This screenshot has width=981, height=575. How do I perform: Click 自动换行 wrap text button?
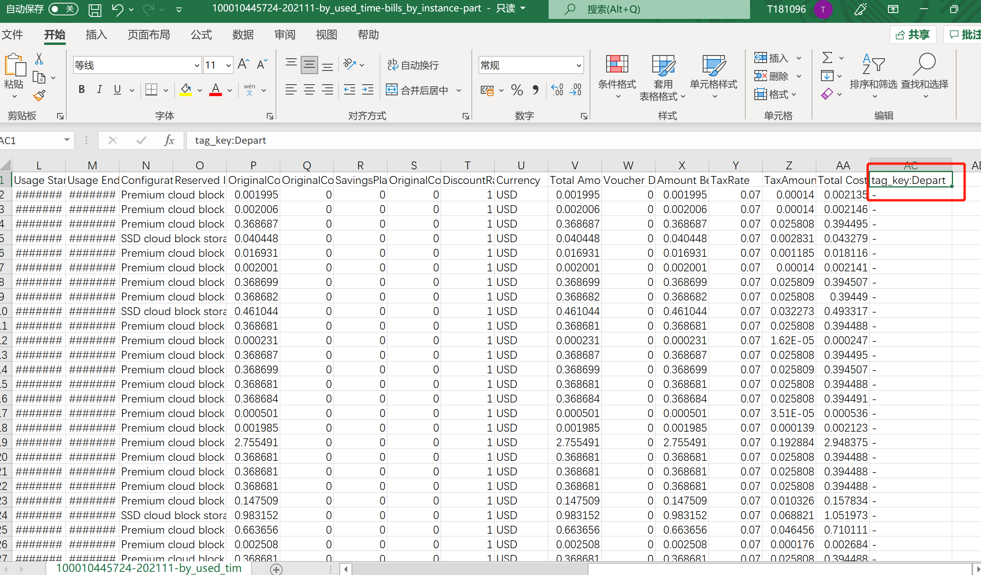click(413, 65)
